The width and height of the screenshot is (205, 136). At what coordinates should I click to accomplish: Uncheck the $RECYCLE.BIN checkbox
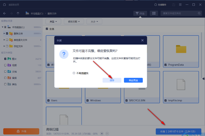pyautogui.click(x=127, y=100)
